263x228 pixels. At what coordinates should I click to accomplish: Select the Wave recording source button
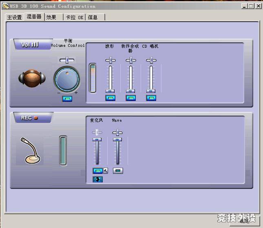[x=117, y=171]
